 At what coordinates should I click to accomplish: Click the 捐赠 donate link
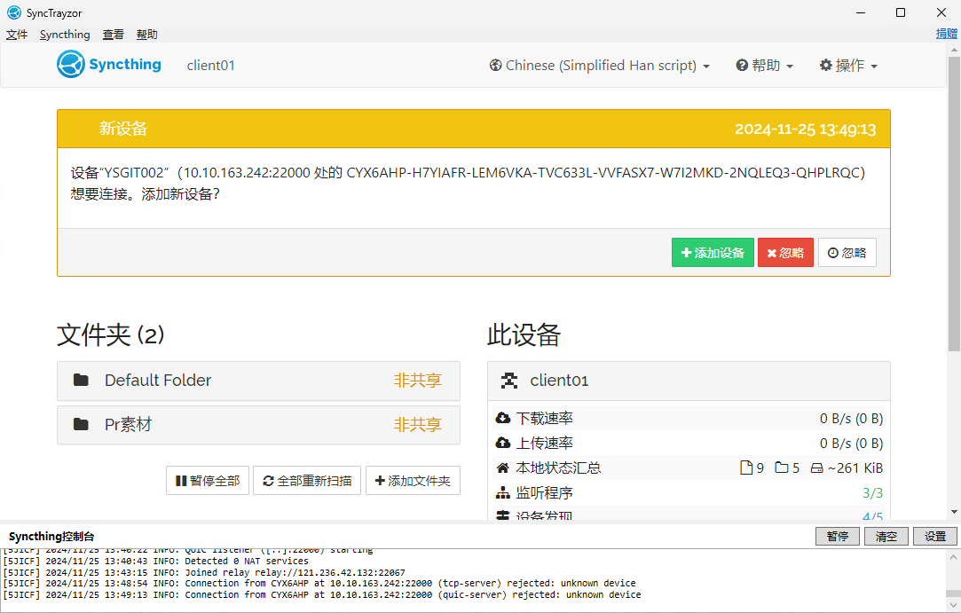[x=946, y=34]
